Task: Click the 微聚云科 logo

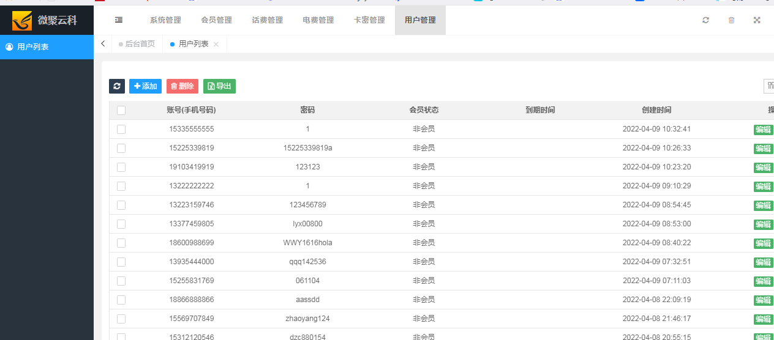Action: coord(45,20)
